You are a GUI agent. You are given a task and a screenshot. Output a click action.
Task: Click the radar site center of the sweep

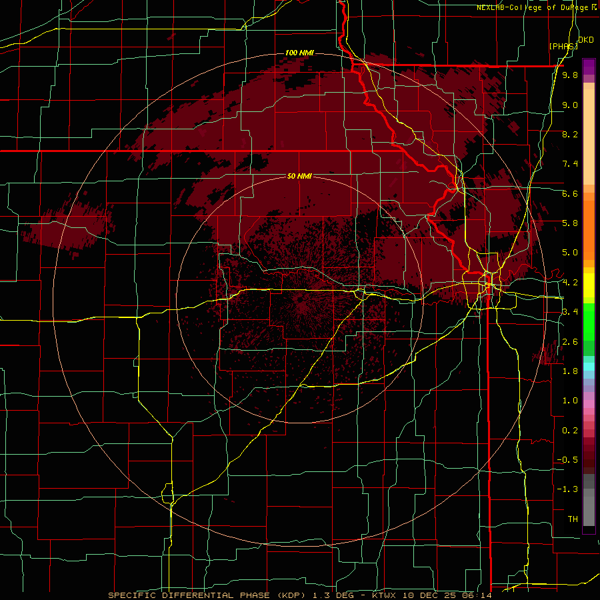[x=300, y=299]
